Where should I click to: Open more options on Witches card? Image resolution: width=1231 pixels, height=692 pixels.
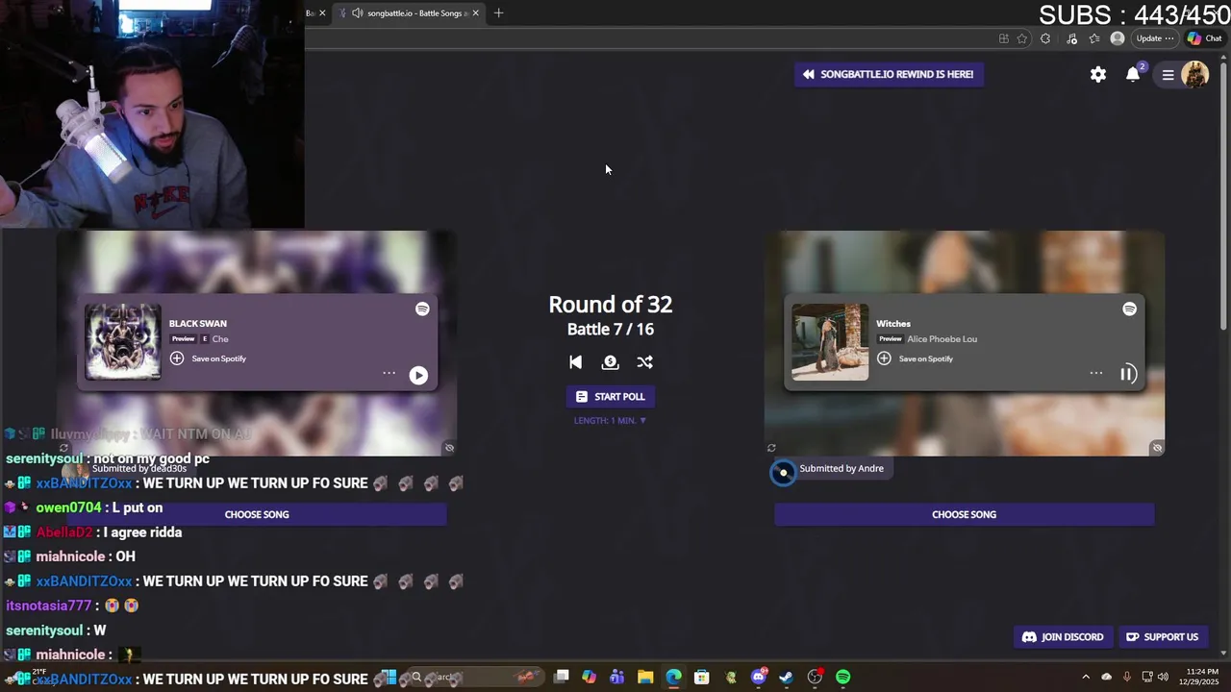pos(1095,373)
